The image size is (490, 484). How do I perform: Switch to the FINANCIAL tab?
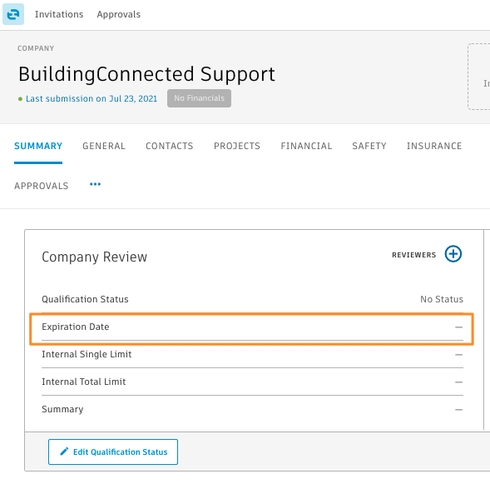pos(306,146)
